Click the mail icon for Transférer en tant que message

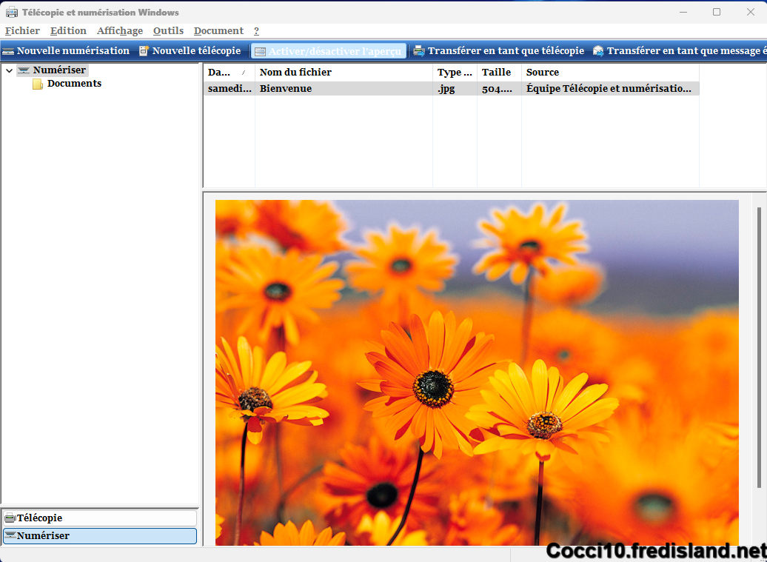click(x=598, y=51)
